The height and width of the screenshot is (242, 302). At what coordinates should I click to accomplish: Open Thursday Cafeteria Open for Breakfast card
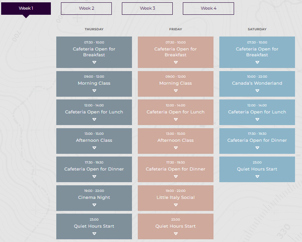click(x=94, y=52)
